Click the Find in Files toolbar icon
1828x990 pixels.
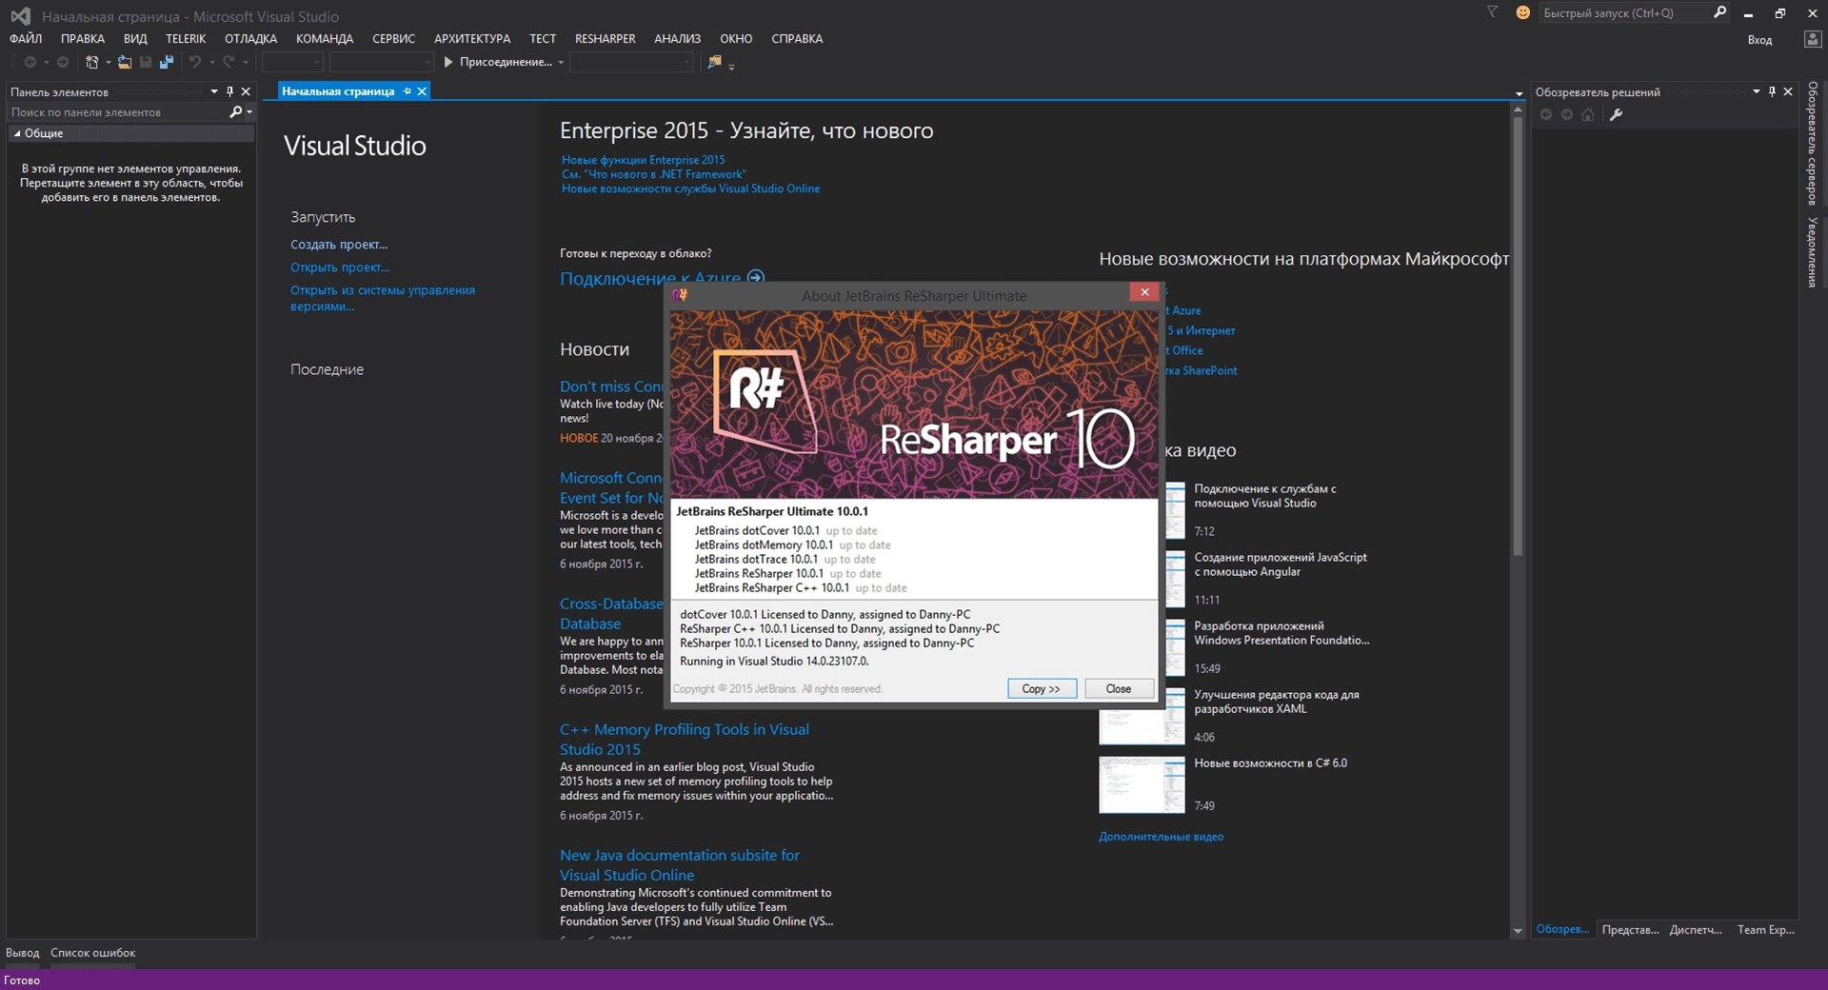(x=714, y=62)
